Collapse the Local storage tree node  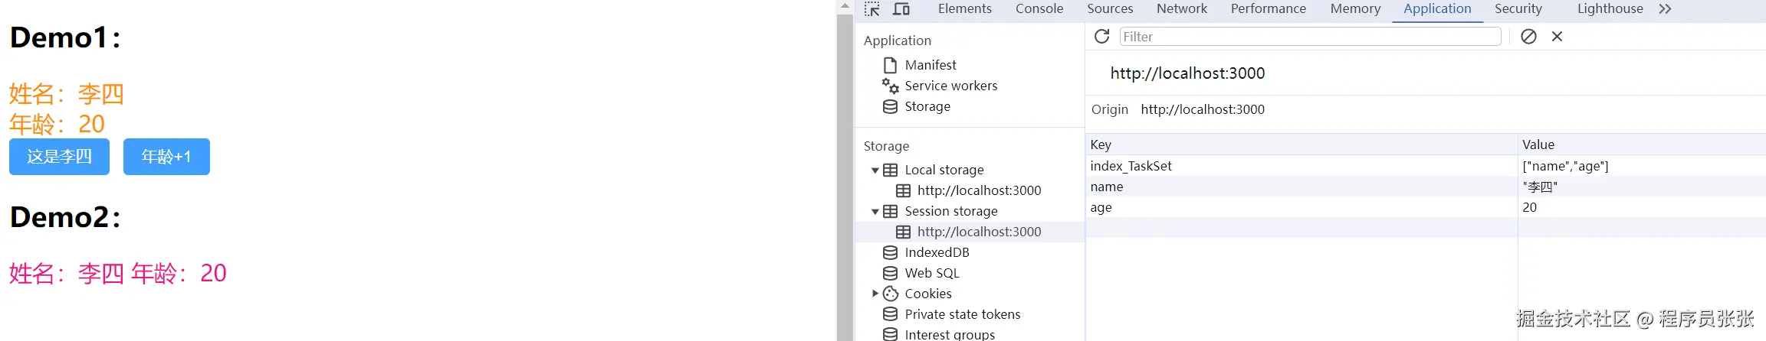coord(875,170)
